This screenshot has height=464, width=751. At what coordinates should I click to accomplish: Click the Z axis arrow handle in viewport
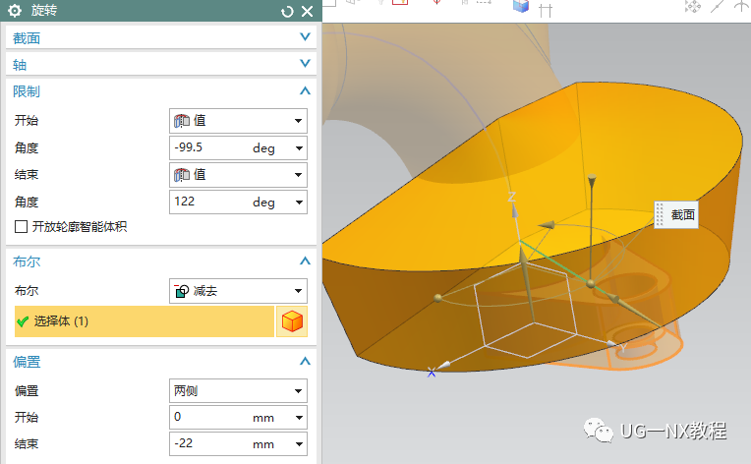pos(513,209)
